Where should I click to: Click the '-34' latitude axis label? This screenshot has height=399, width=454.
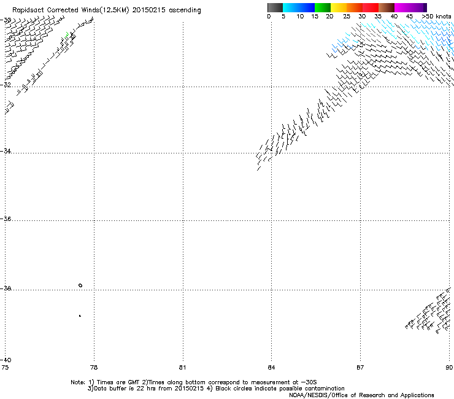(6, 151)
